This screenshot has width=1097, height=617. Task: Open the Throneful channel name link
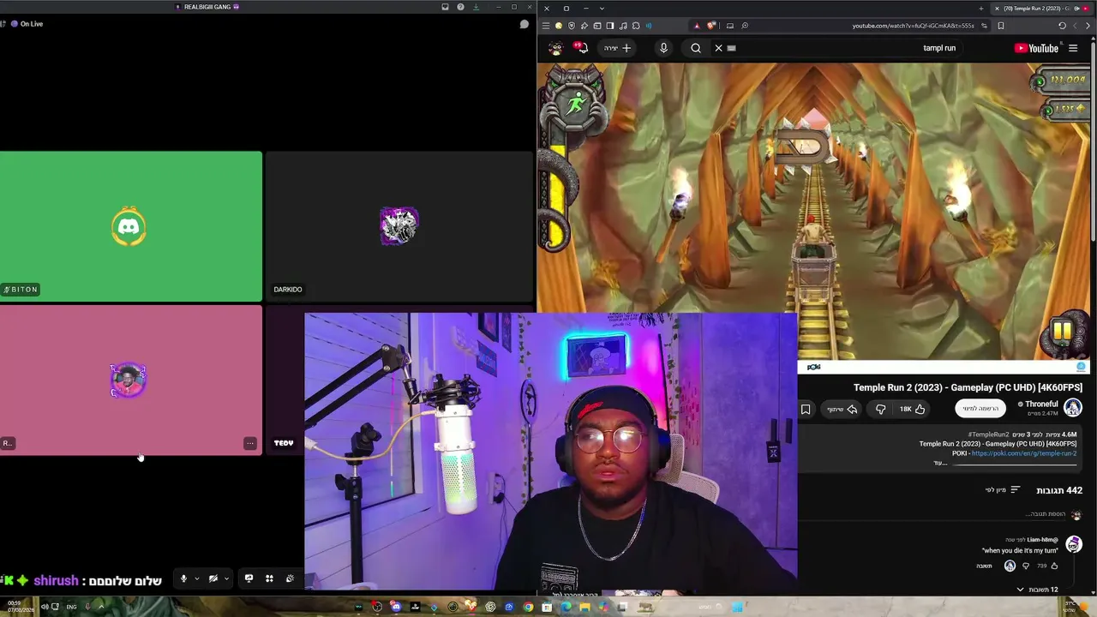tap(1041, 404)
